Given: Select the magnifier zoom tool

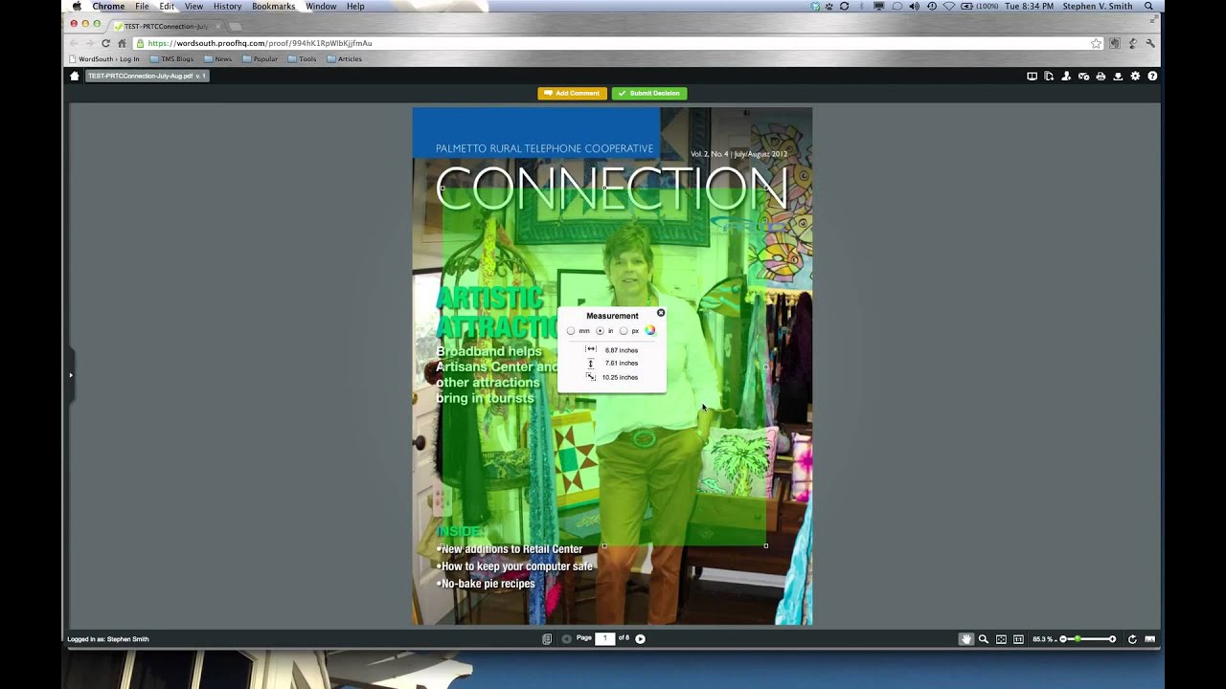Looking at the screenshot, I should click(x=984, y=639).
